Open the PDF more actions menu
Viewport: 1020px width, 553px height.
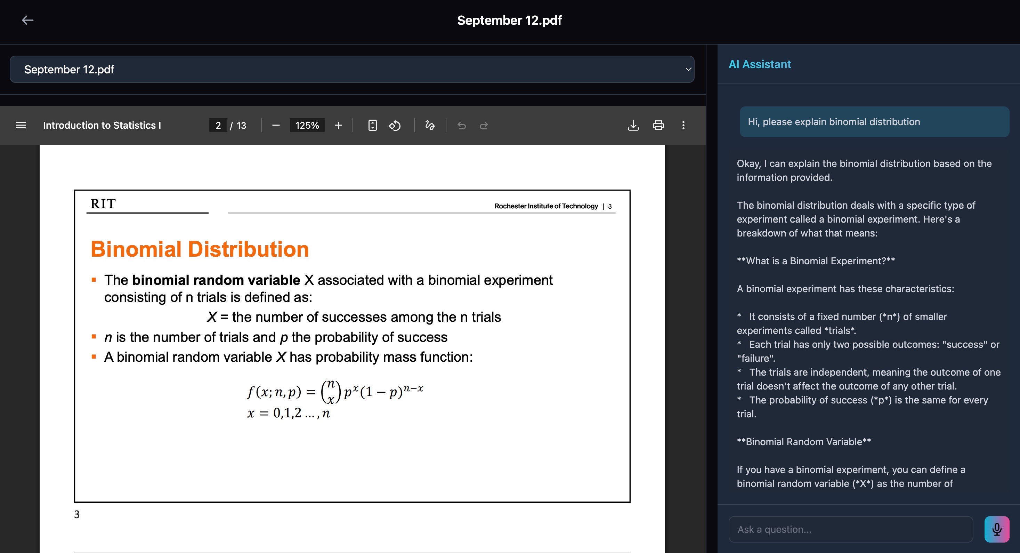point(683,126)
